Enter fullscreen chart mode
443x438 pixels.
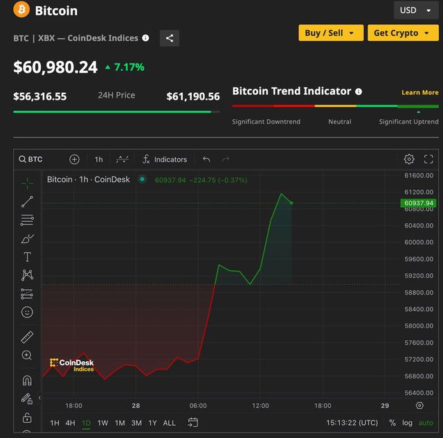tap(428, 159)
